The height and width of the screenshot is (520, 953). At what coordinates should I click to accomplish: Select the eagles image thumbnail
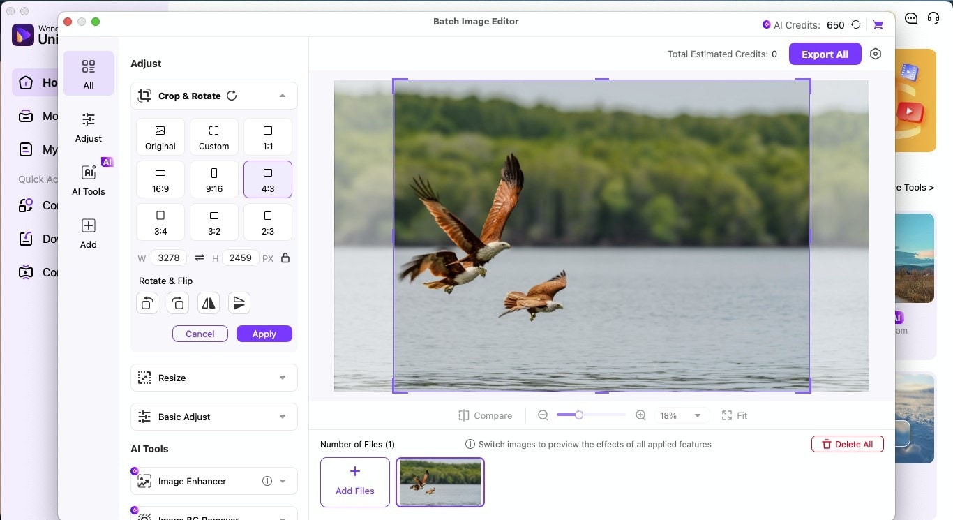pyautogui.click(x=440, y=482)
